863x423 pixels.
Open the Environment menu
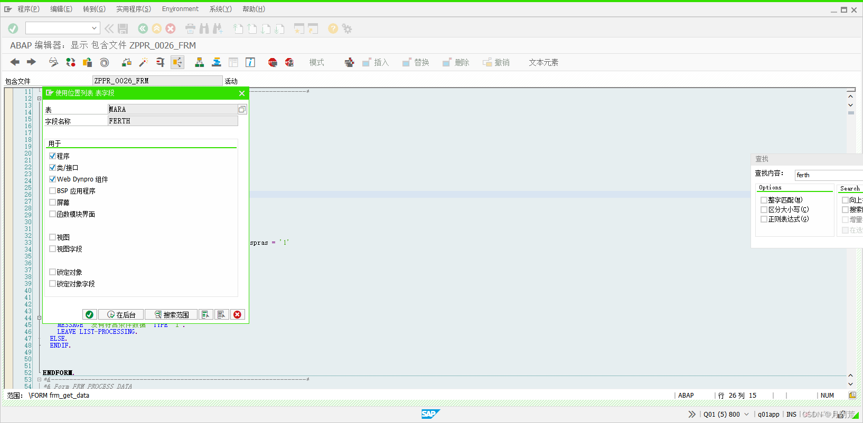coord(180,9)
